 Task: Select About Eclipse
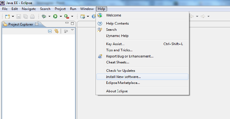(143, 91)
